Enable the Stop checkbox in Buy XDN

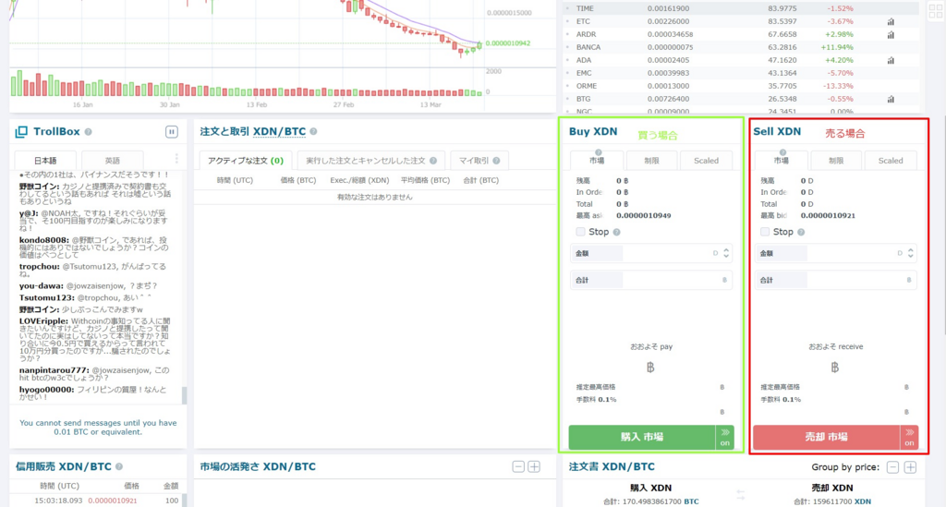tap(579, 232)
